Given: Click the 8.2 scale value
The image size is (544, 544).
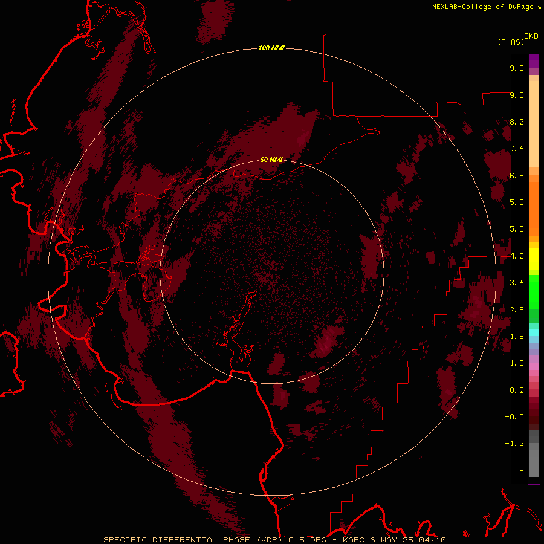Looking at the screenshot, I should [517, 121].
